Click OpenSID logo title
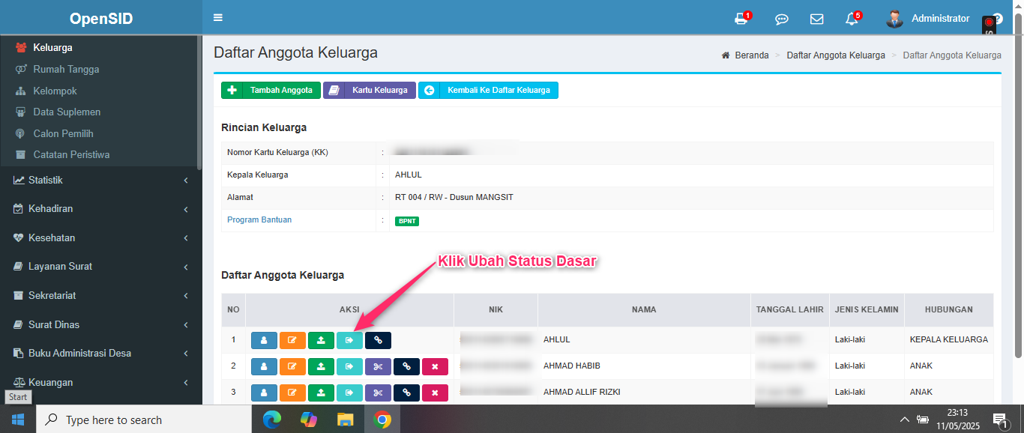 coord(101,19)
